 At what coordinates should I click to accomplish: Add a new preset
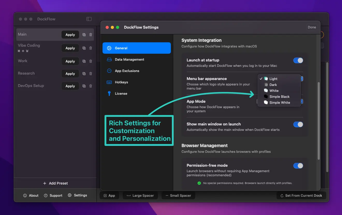tap(55, 183)
